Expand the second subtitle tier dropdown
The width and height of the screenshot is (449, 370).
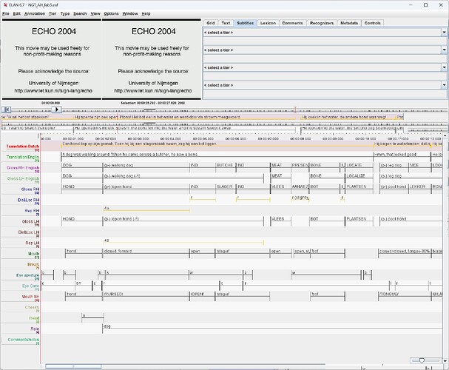tap(324, 50)
